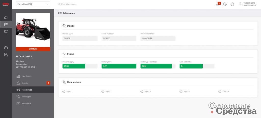Click the Output disconnected indicator
261x118 pixels.
pos(220,91)
